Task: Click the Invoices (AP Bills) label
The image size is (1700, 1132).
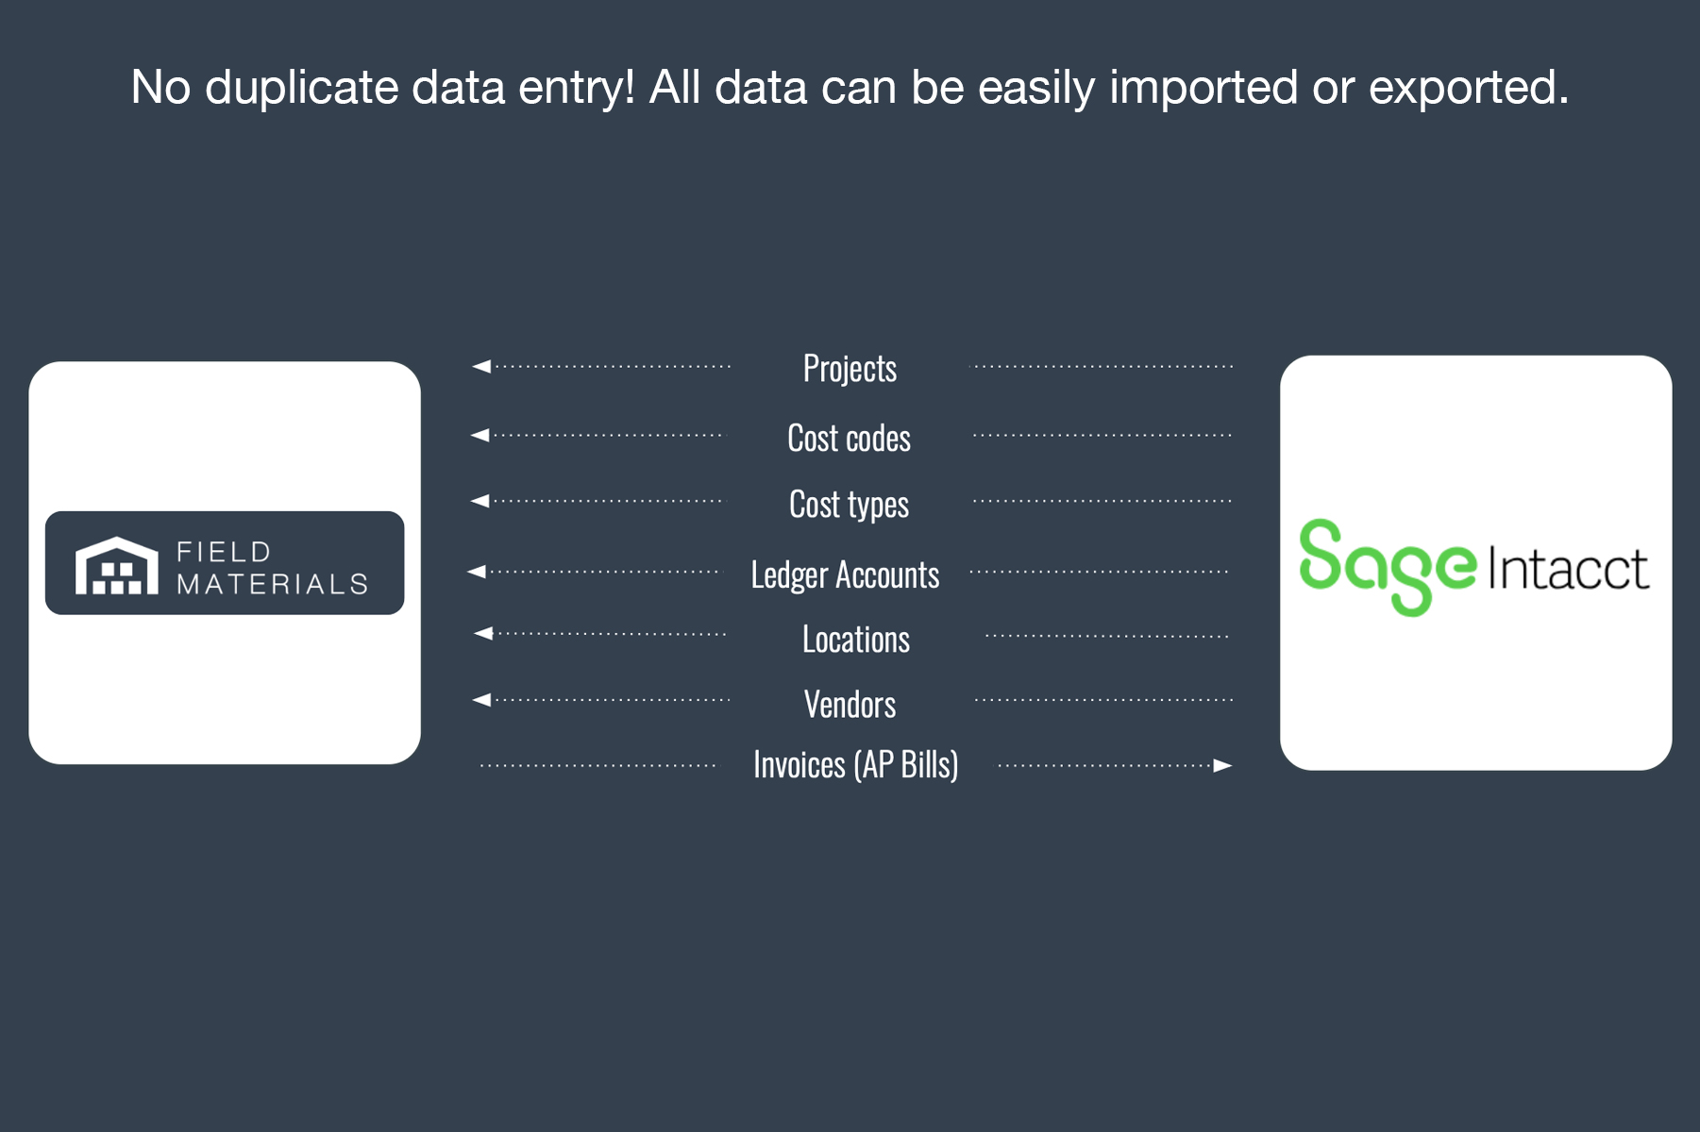Action: tap(855, 765)
